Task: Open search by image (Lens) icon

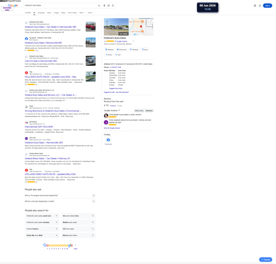Action: [x=109, y=6]
